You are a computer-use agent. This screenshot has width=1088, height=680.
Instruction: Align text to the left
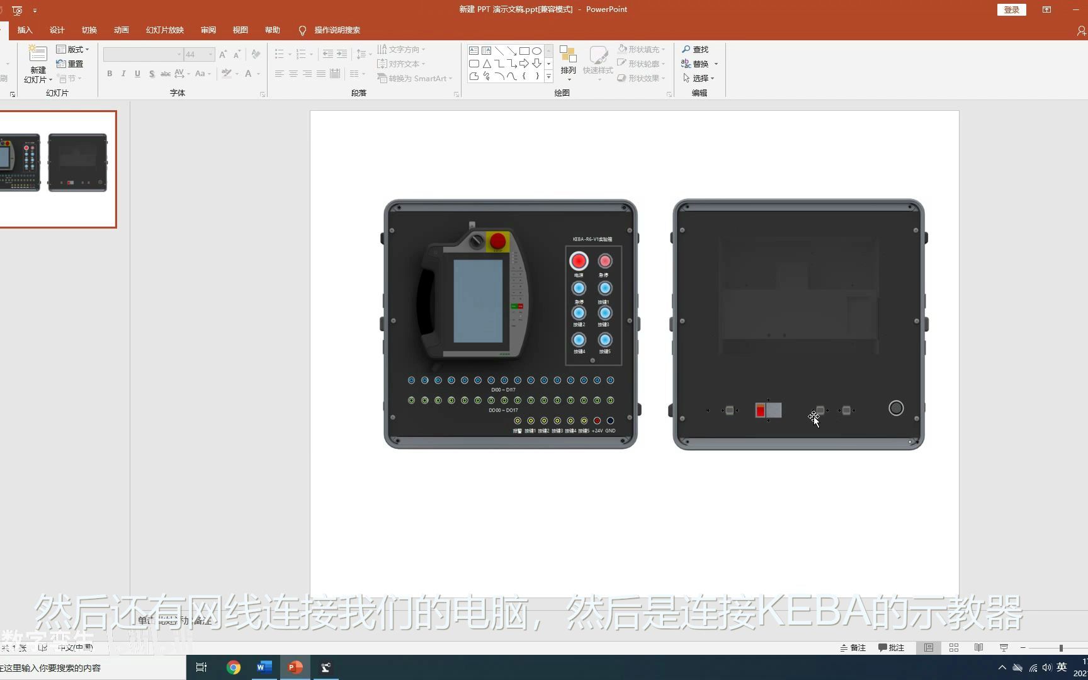coord(279,74)
